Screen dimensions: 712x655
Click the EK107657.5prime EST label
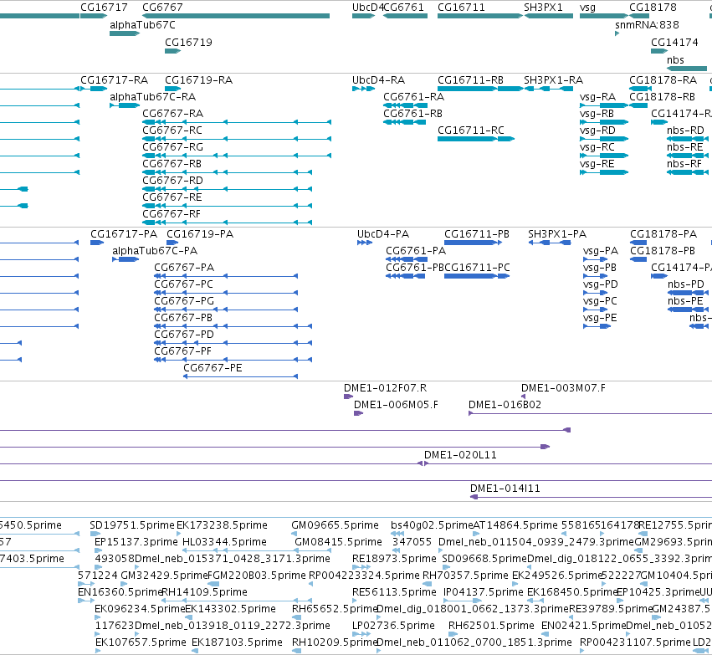[141, 642]
